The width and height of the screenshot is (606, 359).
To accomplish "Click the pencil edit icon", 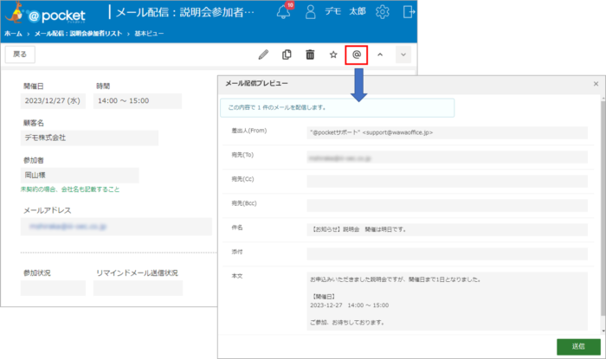I will coord(263,54).
